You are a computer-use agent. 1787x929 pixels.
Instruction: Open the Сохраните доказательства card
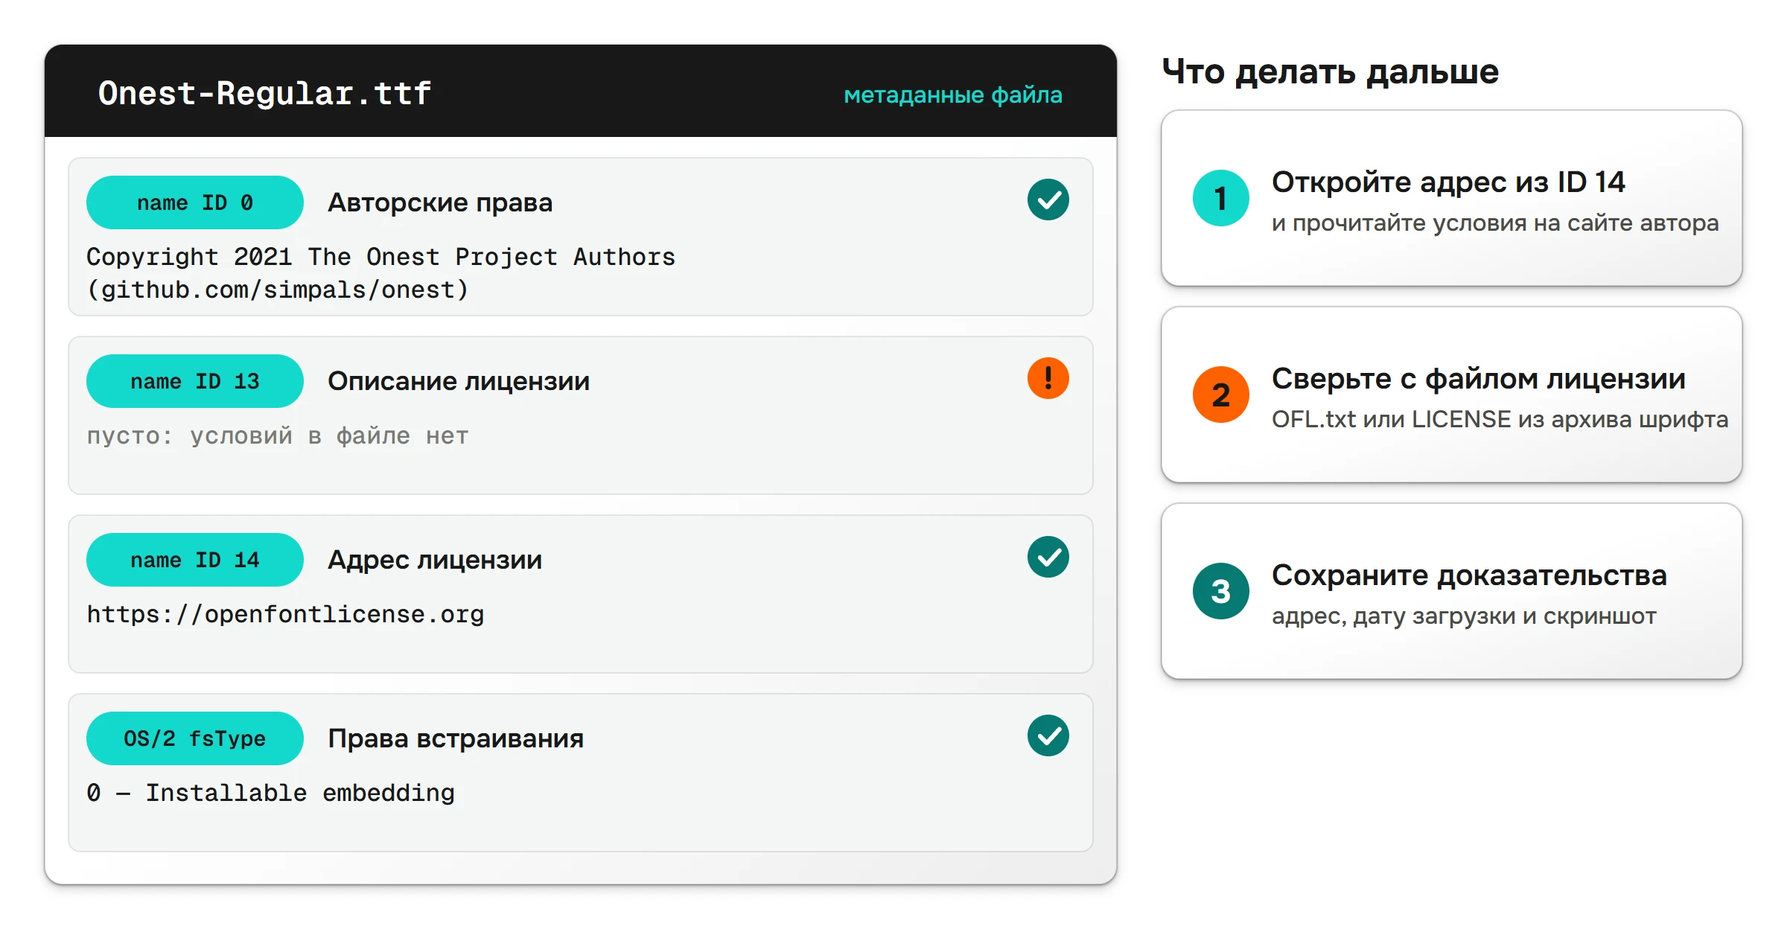[1452, 591]
